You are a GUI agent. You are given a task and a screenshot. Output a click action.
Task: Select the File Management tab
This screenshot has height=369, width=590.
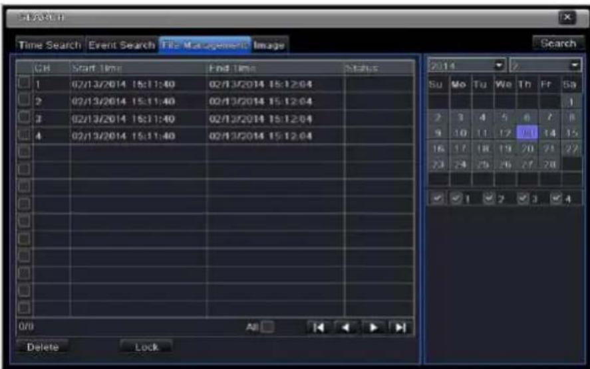coord(205,45)
